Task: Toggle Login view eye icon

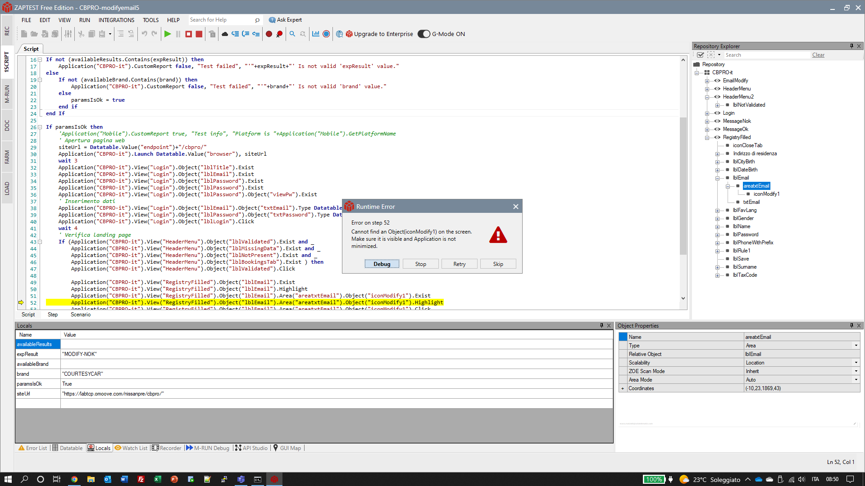Action: [x=717, y=113]
